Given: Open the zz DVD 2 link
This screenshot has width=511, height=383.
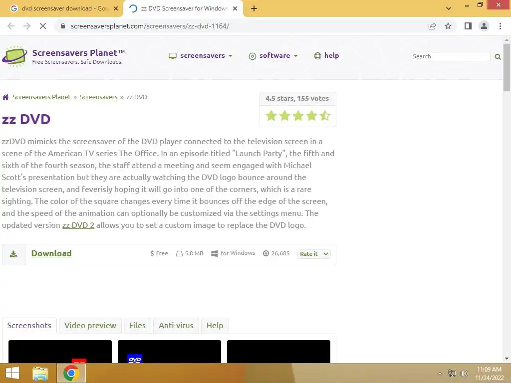Looking at the screenshot, I should [x=78, y=225].
